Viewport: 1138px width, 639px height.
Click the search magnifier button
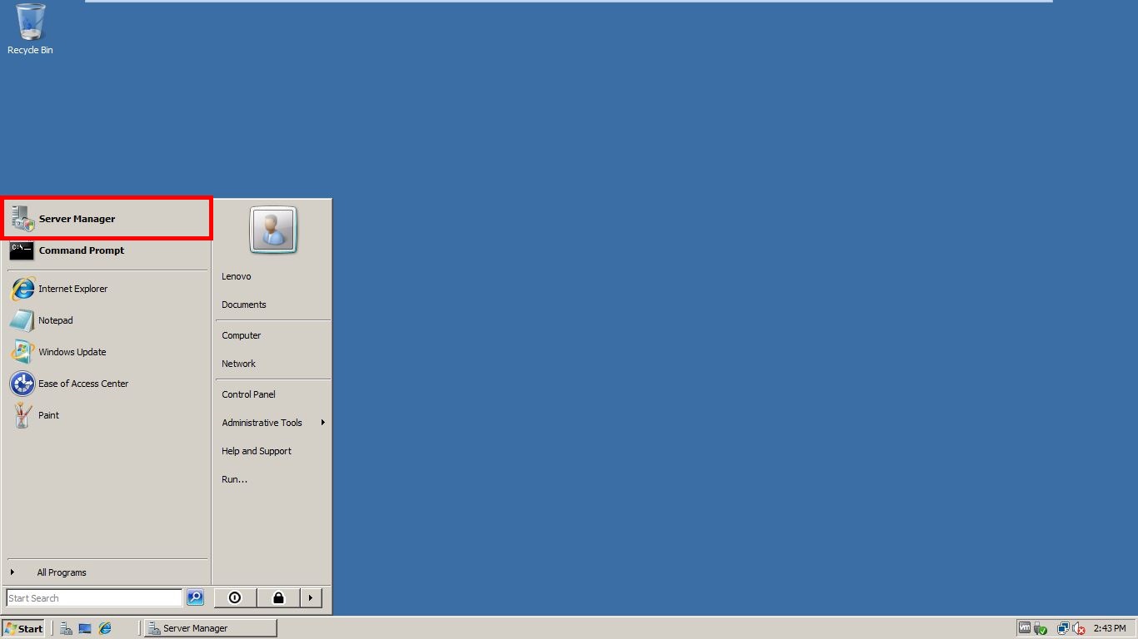(195, 597)
